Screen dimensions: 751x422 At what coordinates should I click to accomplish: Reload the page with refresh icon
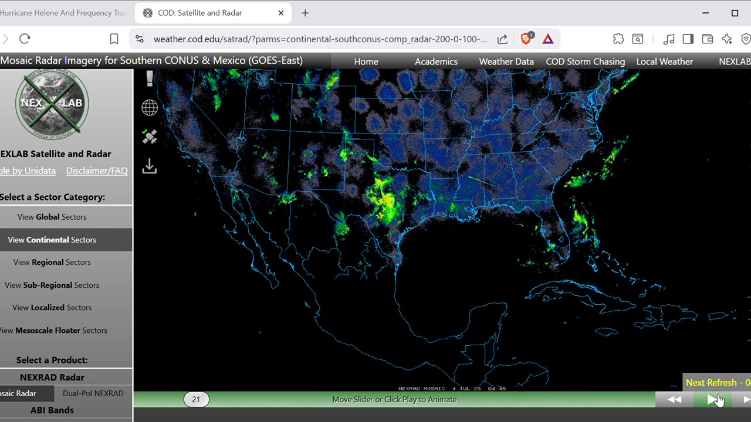(25, 39)
